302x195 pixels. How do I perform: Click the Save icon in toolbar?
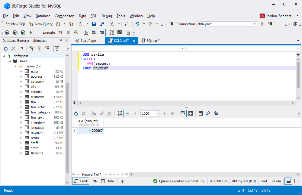click(94, 24)
